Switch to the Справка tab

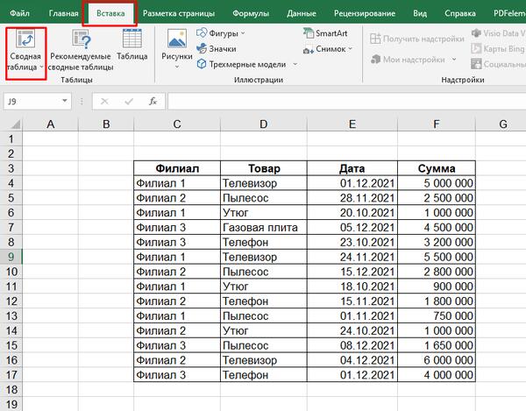pos(460,13)
